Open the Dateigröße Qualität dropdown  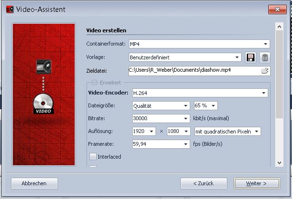point(159,105)
